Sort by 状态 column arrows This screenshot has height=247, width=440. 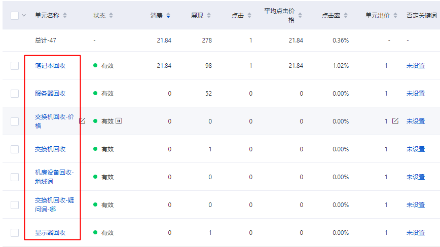(111, 15)
